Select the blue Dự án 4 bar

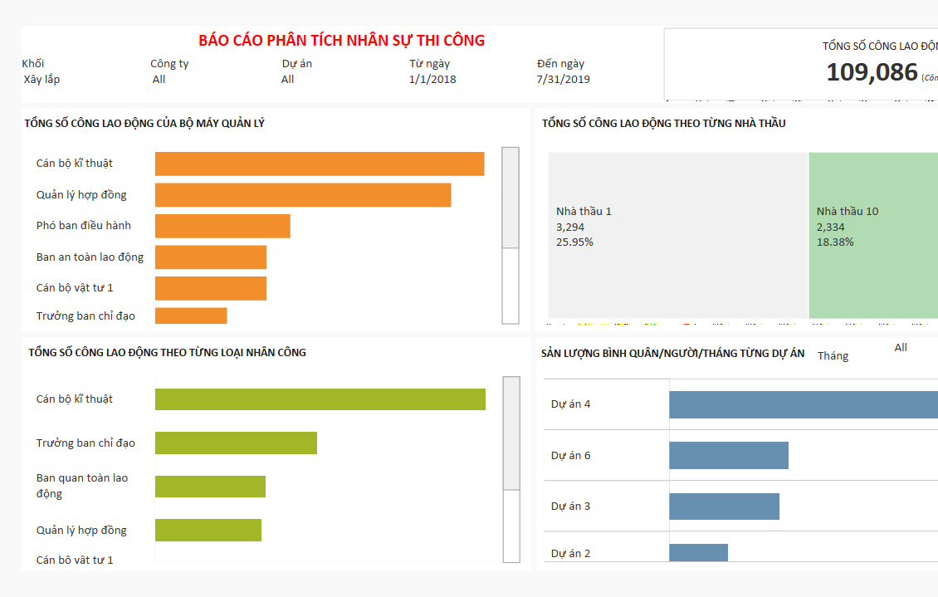pos(804,404)
